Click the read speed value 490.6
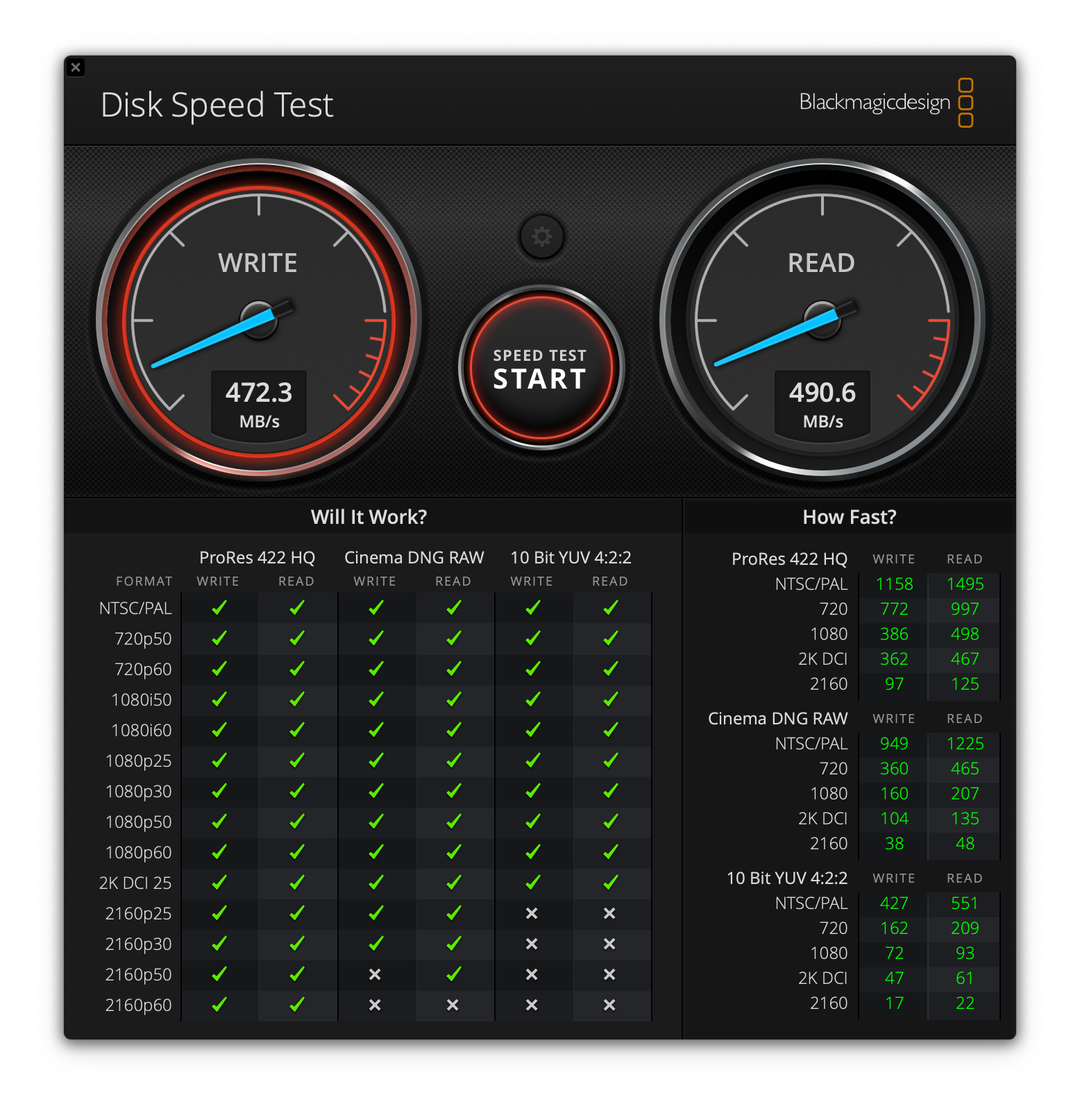 click(822, 393)
